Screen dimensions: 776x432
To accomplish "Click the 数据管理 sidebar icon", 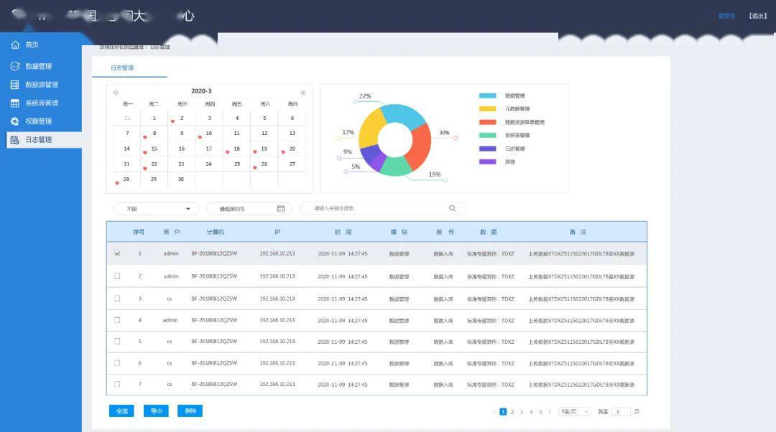I will pyautogui.click(x=15, y=66).
